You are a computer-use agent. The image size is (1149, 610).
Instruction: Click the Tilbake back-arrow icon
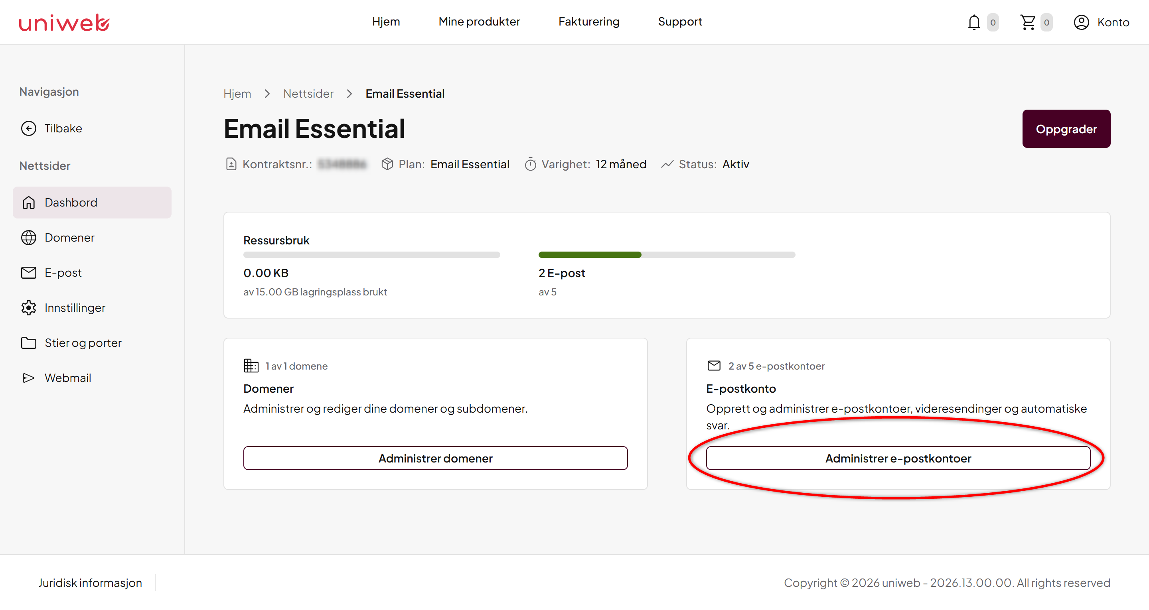29,128
